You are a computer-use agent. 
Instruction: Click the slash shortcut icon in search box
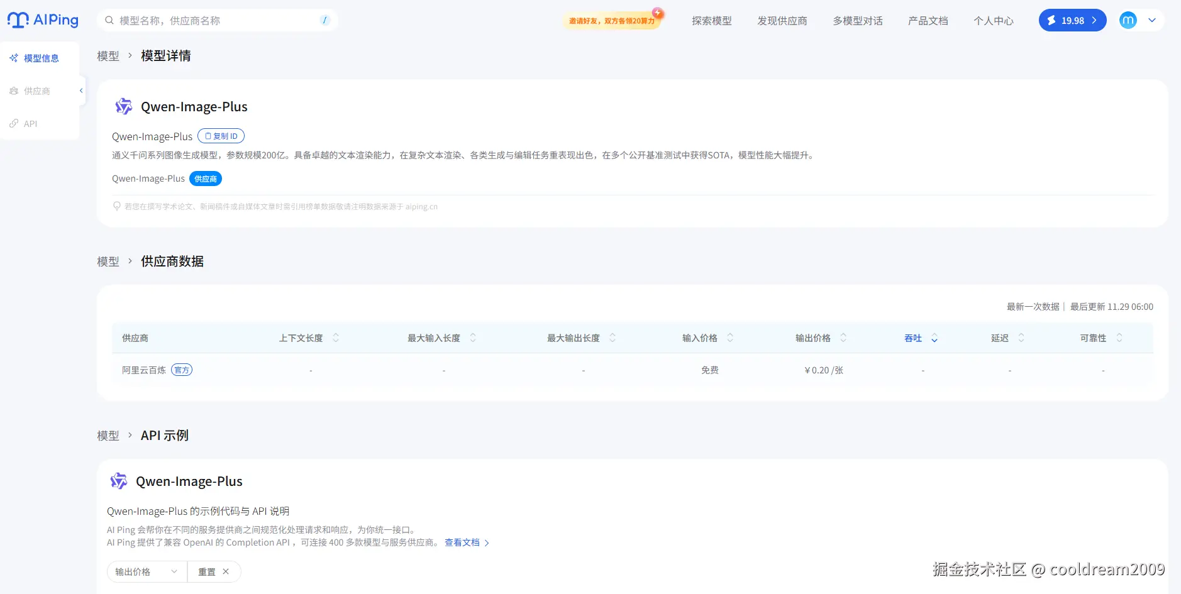[x=325, y=20]
